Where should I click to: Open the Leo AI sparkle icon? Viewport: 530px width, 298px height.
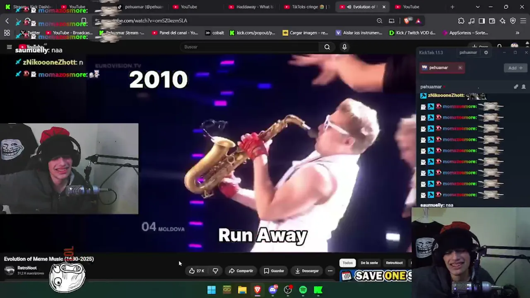[x=503, y=21]
